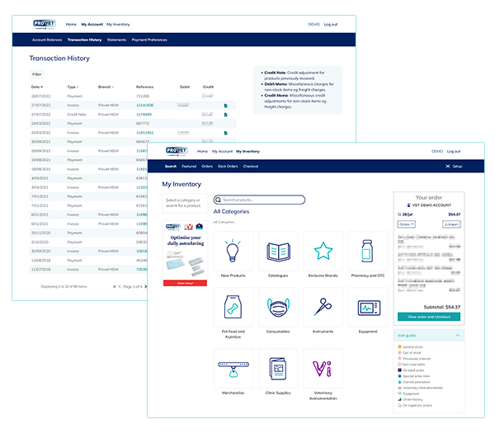Screen dimensions: 495x433
Task: Open the New Products lightbulb category
Action: pos(233,251)
